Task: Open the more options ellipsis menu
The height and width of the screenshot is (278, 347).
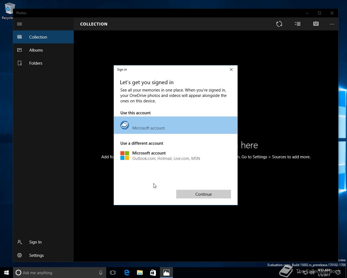Action: tap(332, 24)
